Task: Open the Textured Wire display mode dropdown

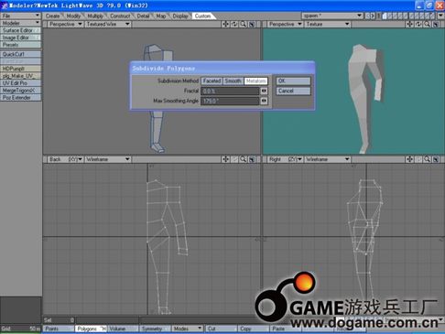Action: pyautogui.click(x=108, y=24)
